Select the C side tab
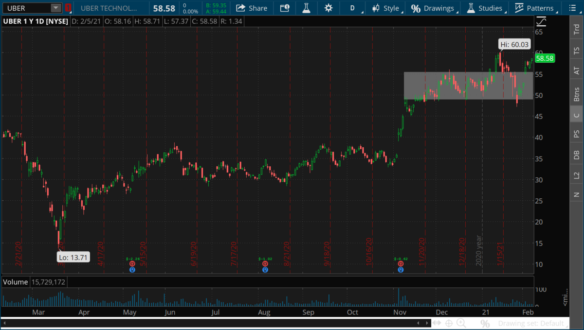This screenshot has width=584, height=330. click(x=577, y=115)
